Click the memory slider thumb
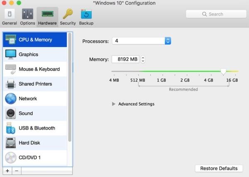Image resolution: width=249 pixels, height=177 pixels. [x=223, y=72]
